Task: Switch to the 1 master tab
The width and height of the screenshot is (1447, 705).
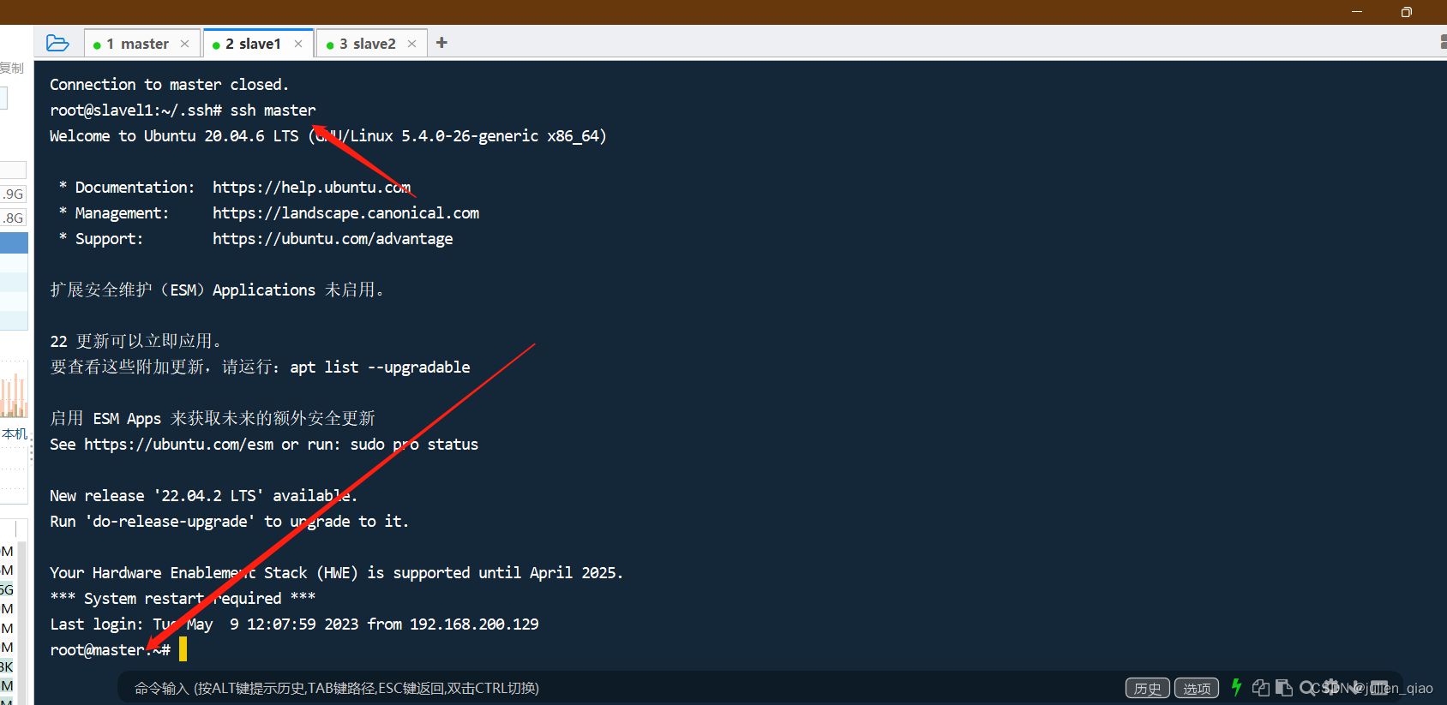Action: click(142, 44)
